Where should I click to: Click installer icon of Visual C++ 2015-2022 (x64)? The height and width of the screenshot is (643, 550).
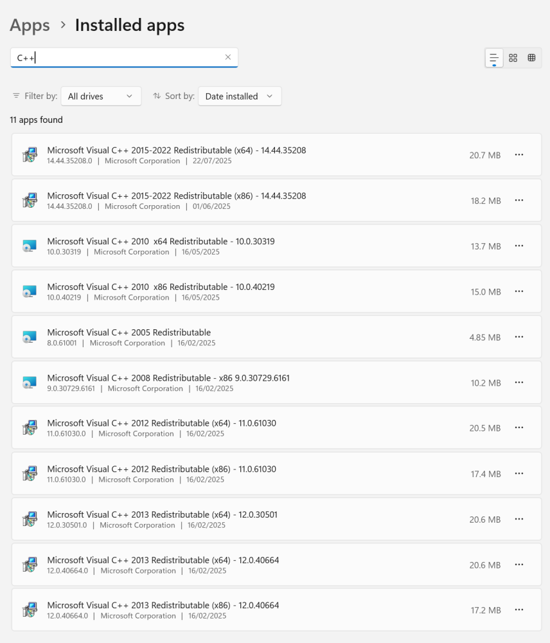point(30,155)
